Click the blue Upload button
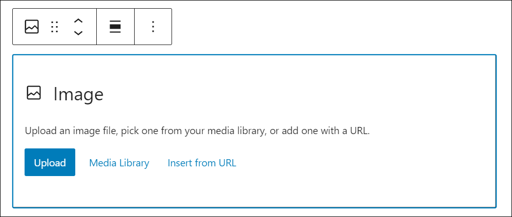This screenshot has height=217, width=512. pos(50,162)
